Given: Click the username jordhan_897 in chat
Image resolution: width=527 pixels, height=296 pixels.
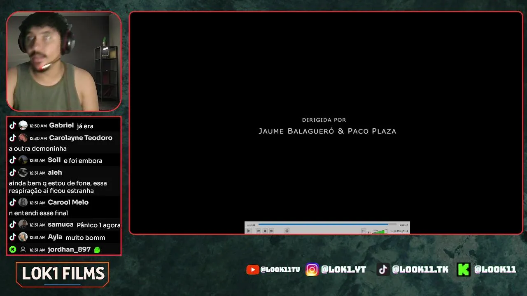Looking at the screenshot, I should pos(69,250).
